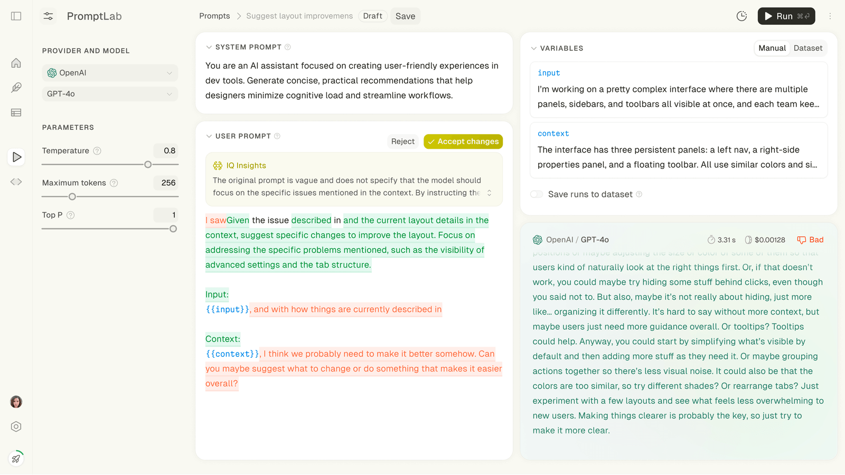Enable Save runs to dataset

537,194
